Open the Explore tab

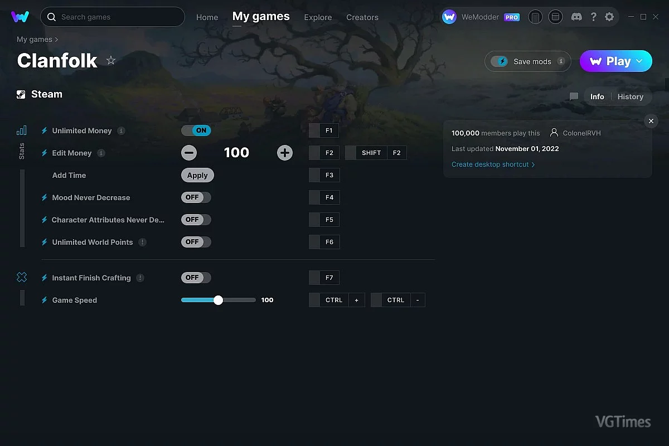[x=318, y=17]
